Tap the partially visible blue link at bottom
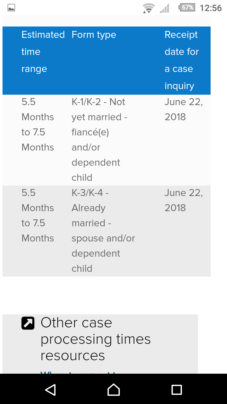 [x=80, y=372]
